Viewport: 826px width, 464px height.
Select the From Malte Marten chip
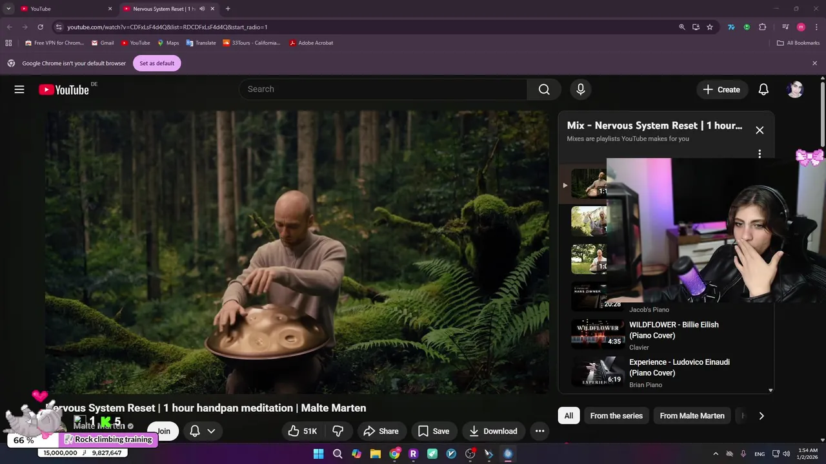pos(692,416)
